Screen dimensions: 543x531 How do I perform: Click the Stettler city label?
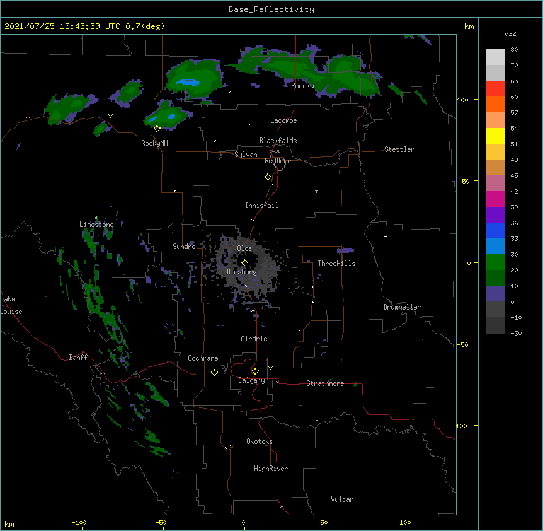[x=399, y=149]
